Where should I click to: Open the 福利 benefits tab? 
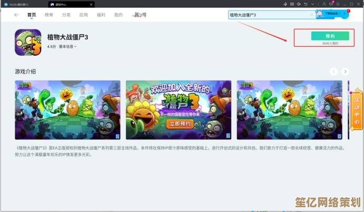(101, 15)
